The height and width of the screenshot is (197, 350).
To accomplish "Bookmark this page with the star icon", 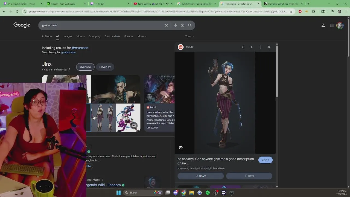I will (x=291, y=11).
